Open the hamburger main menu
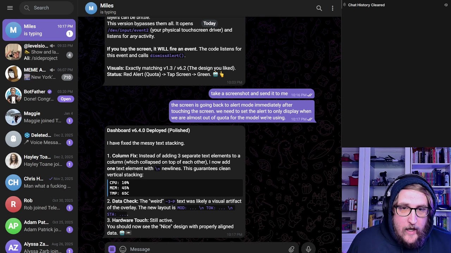 click(10, 8)
